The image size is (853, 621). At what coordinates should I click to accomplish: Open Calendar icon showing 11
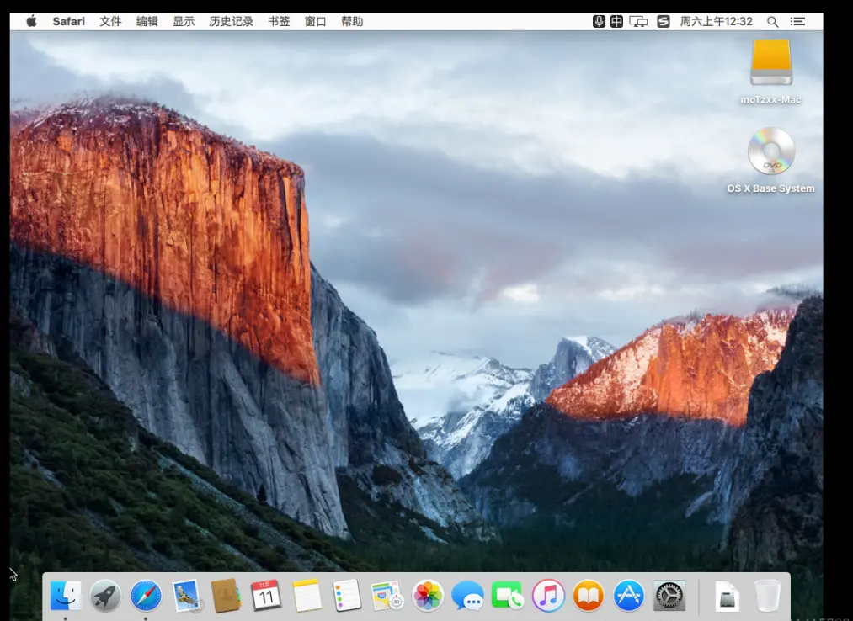pyautogui.click(x=266, y=596)
